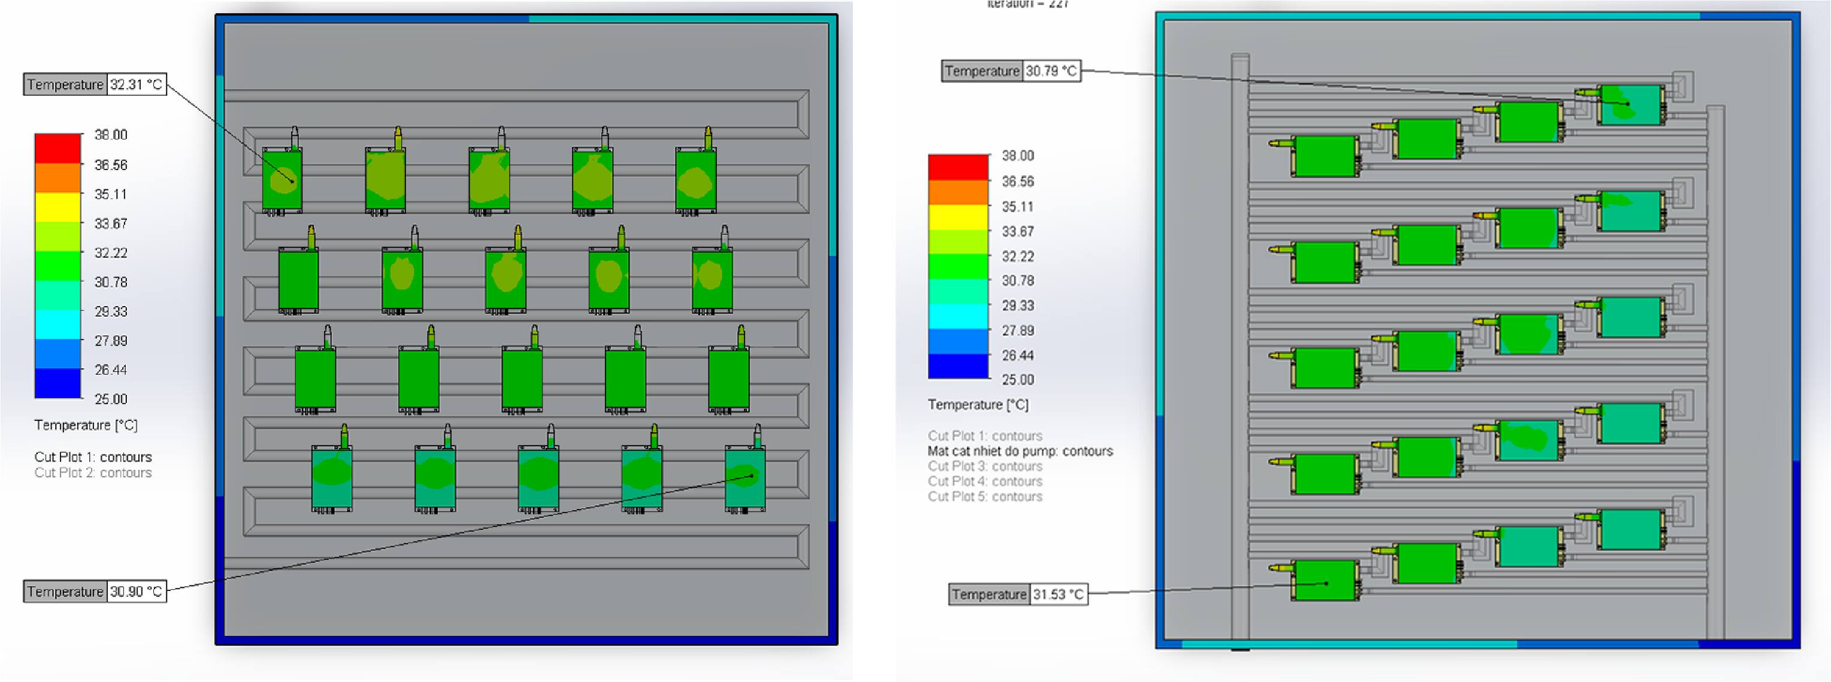Click the 29.33 value in right legend

pyautogui.click(x=1018, y=305)
